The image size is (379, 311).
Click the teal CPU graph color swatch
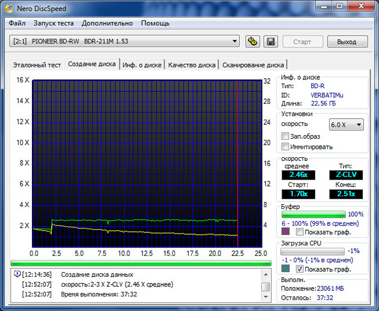tap(285, 268)
